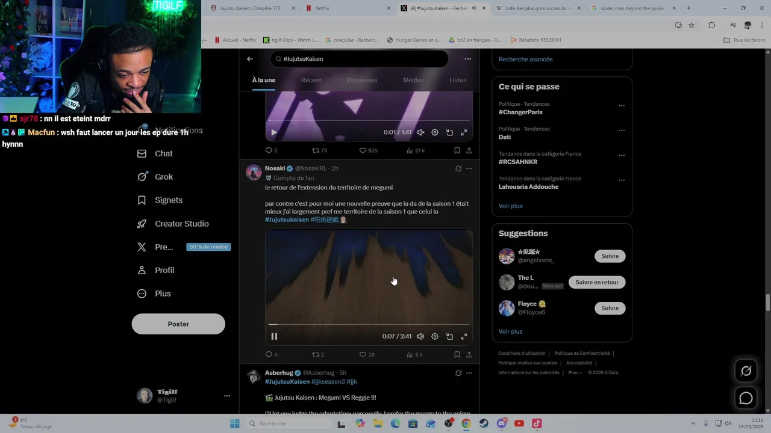This screenshot has height=433, width=771.
Task: Repost the Nosaki post
Action: click(x=318, y=355)
